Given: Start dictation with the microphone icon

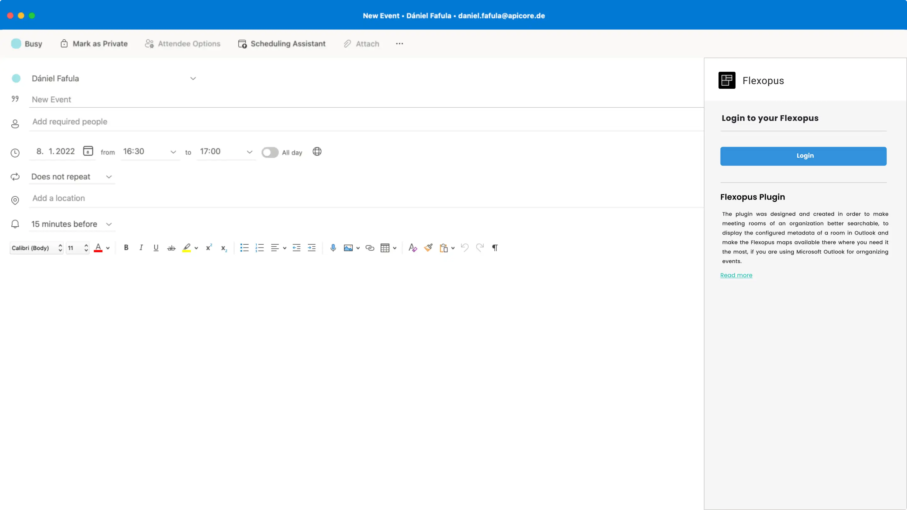Looking at the screenshot, I should [x=333, y=248].
